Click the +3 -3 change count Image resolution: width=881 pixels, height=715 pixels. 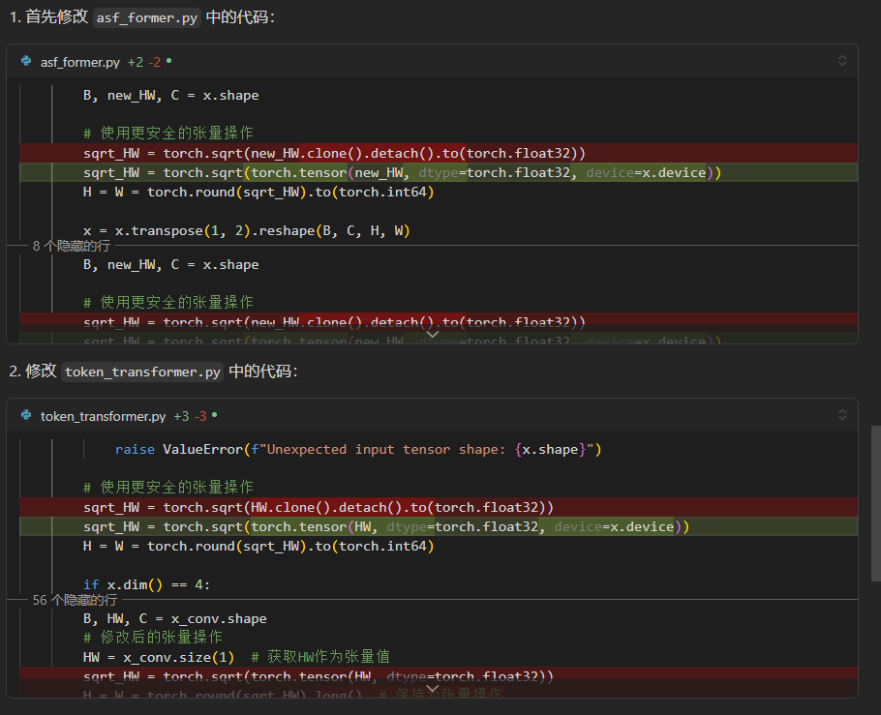coord(190,416)
